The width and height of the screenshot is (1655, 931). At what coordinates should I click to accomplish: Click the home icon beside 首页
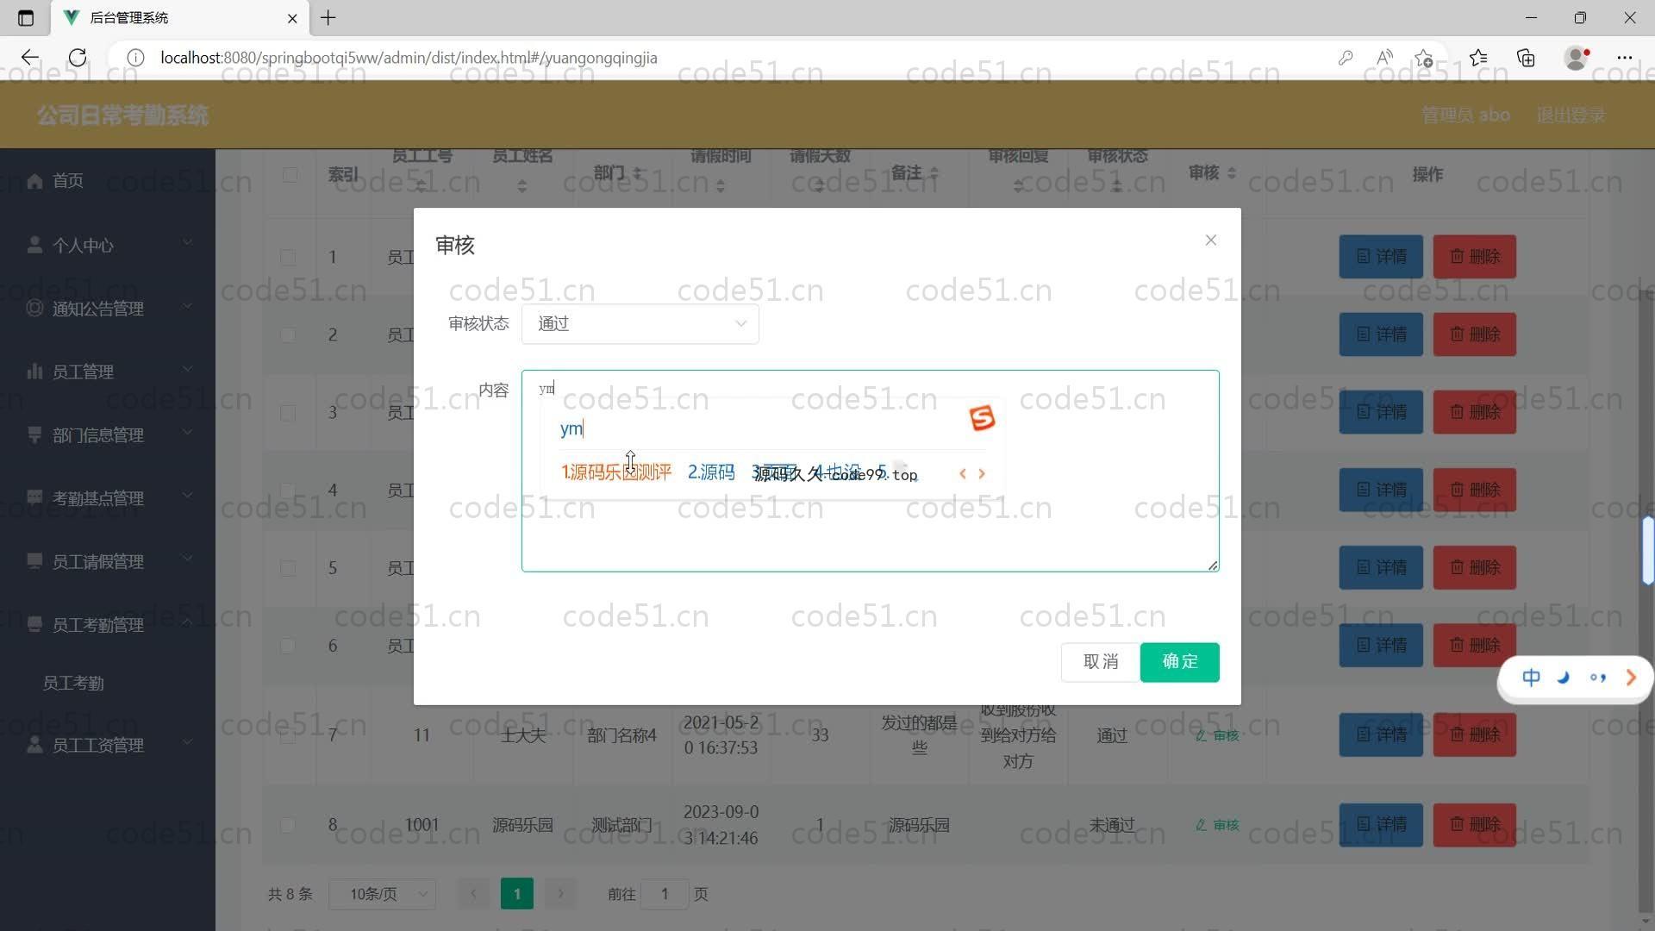tap(34, 181)
